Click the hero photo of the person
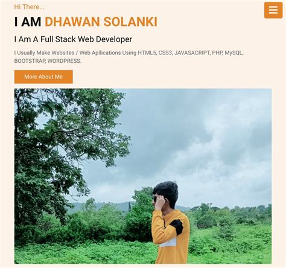The width and height of the screenshot is (286, 268). [x=143, y=176]
